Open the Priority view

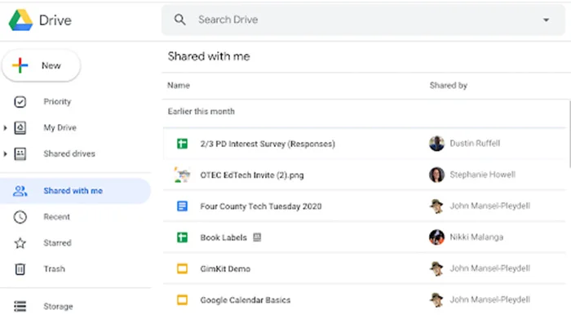[x=57, y=102]
